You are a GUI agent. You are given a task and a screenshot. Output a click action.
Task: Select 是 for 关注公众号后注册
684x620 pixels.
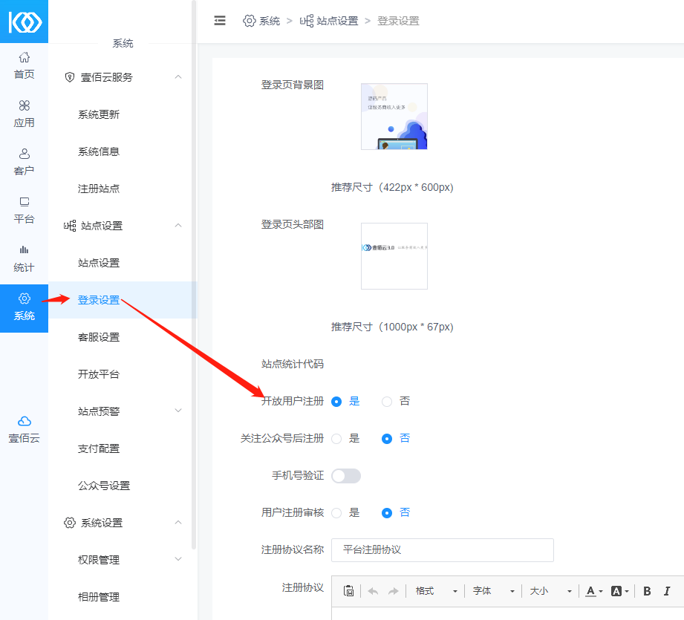coord(336,439)
